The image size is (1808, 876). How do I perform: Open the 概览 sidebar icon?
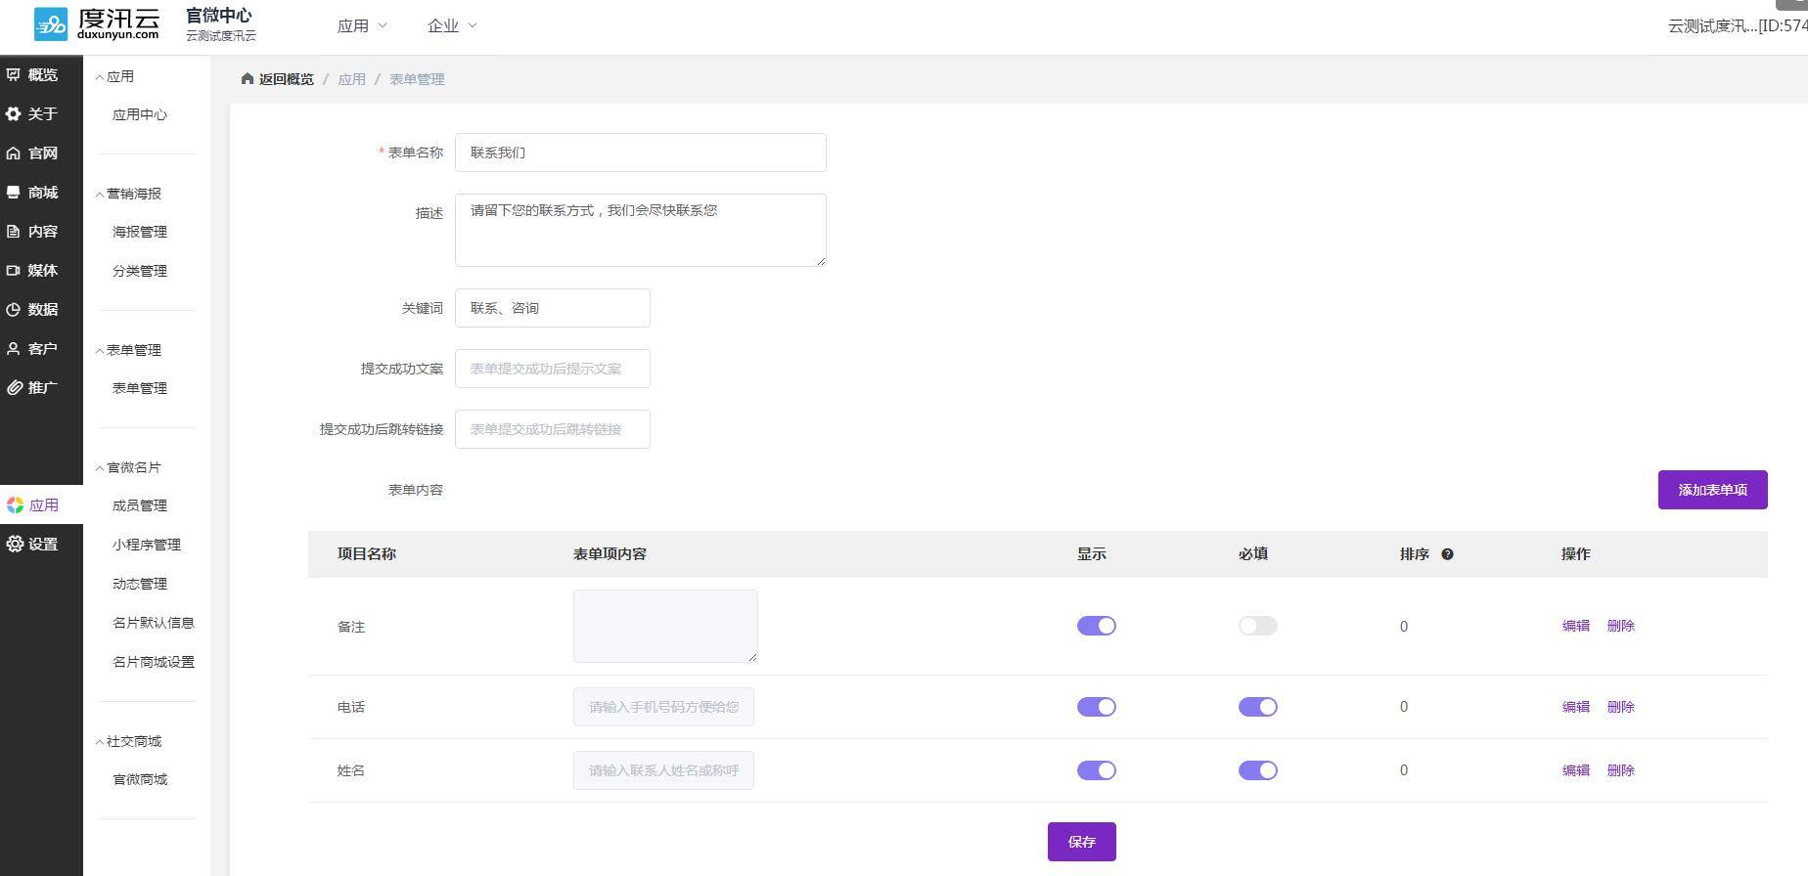(x=14, y=74)
